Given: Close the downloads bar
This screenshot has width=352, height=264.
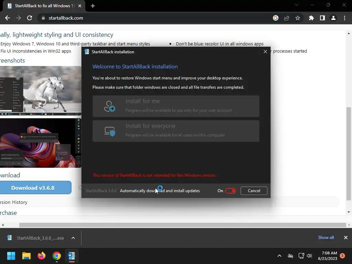Looking at the screenshot, I should pos(346,238).
